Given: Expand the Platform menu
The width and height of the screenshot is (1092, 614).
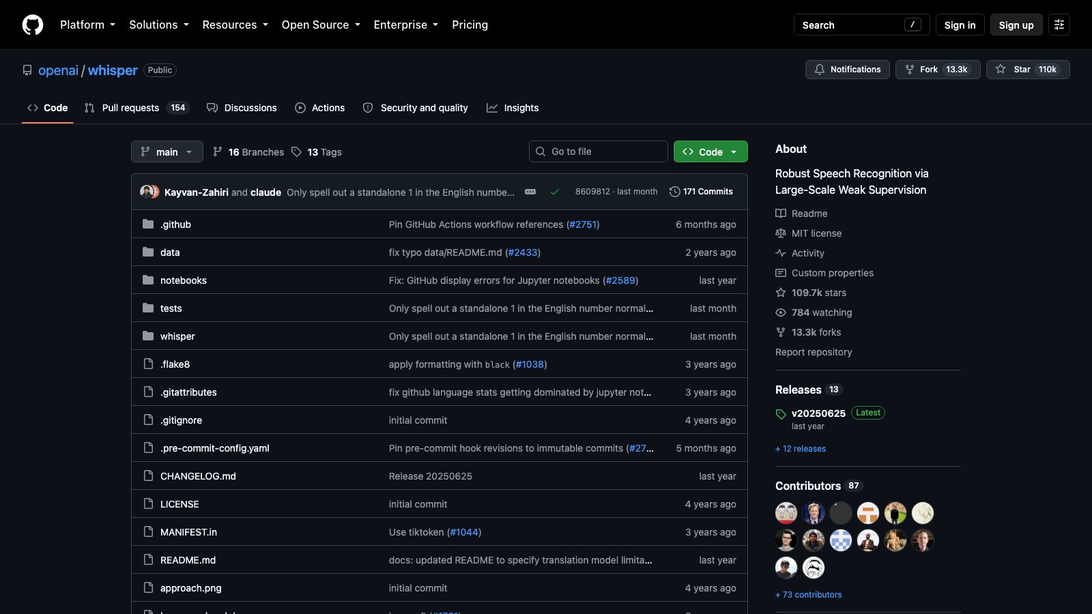Looking at the screenshot, I should point(87,25).
